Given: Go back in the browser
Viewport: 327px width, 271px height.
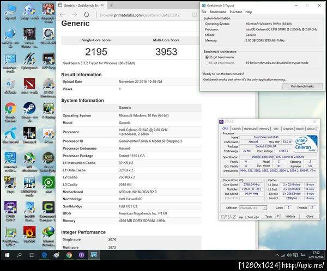Looking at the screenshot, I should (x=62, y=15).
